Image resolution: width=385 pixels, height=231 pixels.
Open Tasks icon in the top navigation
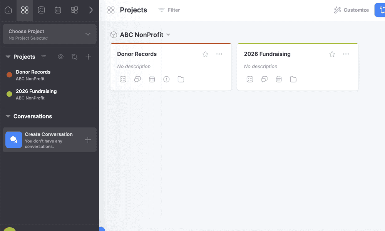pyautogui.click(x=41, y=10)
